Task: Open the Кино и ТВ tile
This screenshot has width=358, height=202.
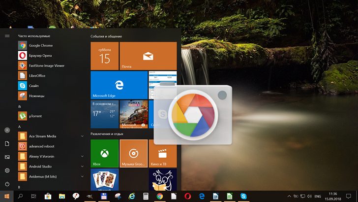Action: 163,154
